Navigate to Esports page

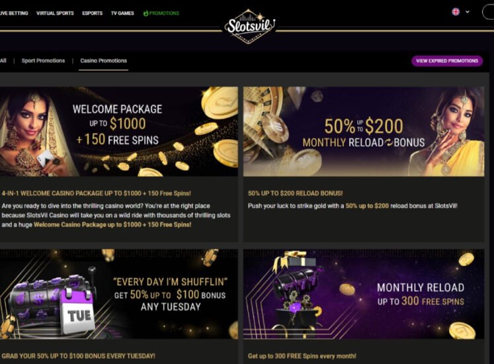click(x=93, y=13)
